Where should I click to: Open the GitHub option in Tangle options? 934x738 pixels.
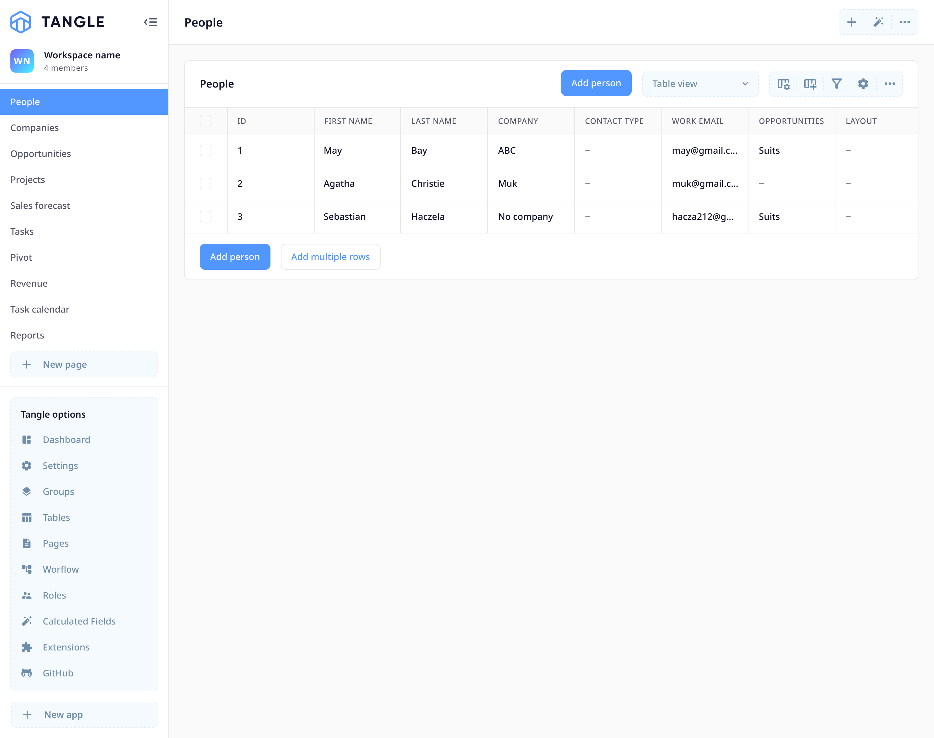(58, 673)
